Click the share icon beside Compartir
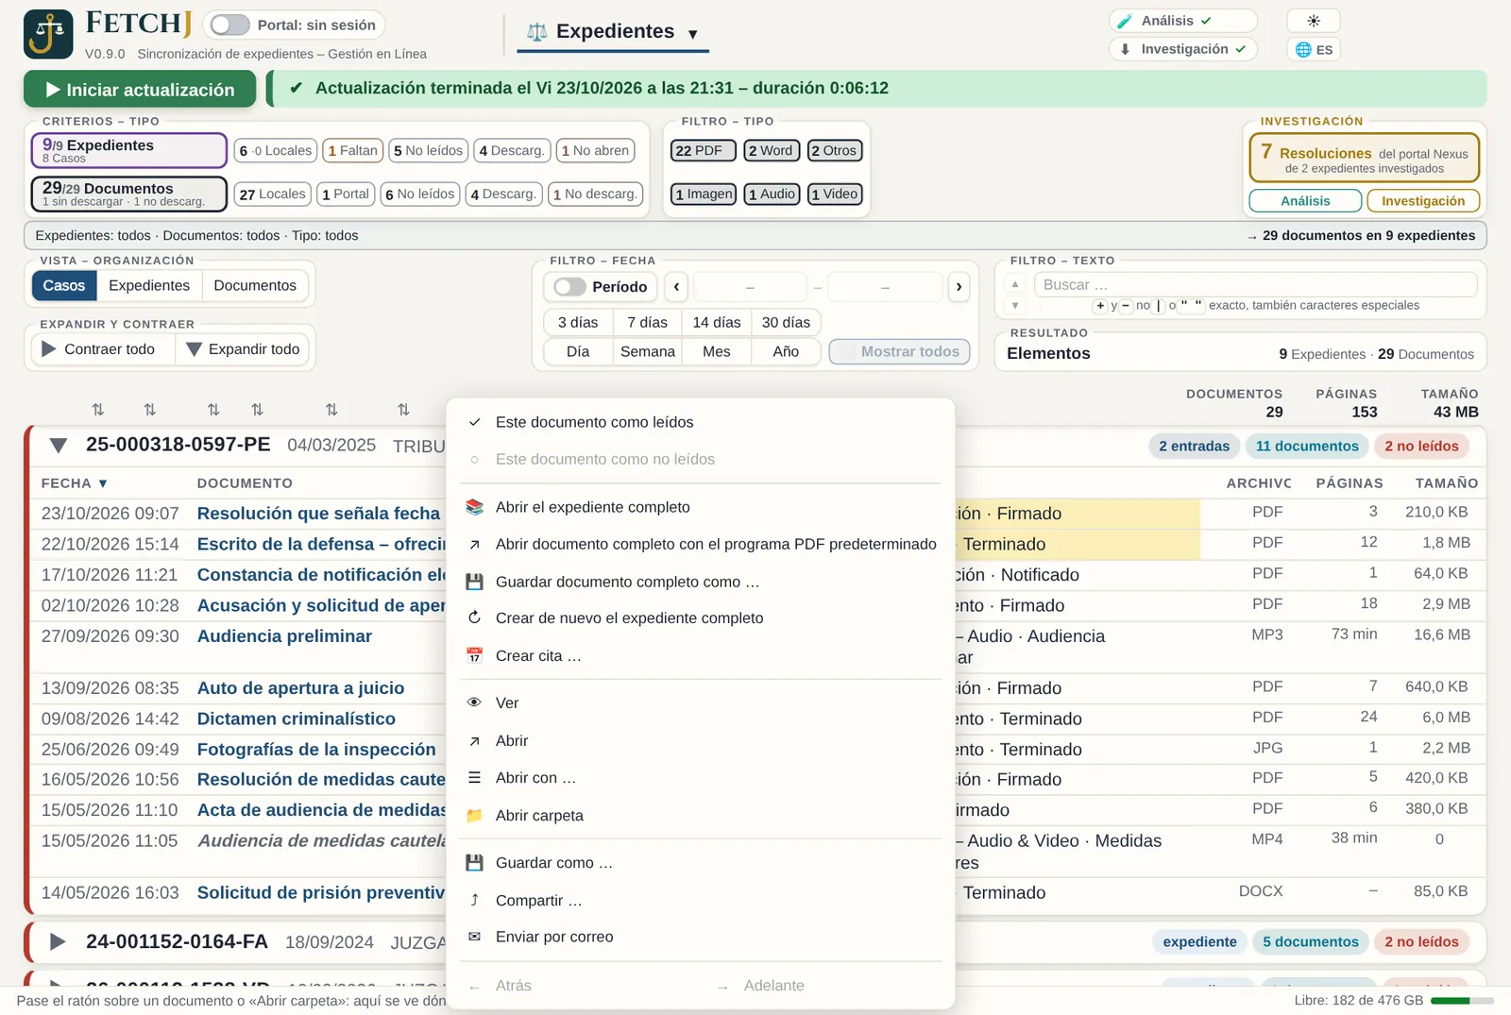This screenshot has height=1015, width=1511. coord(475,900)
